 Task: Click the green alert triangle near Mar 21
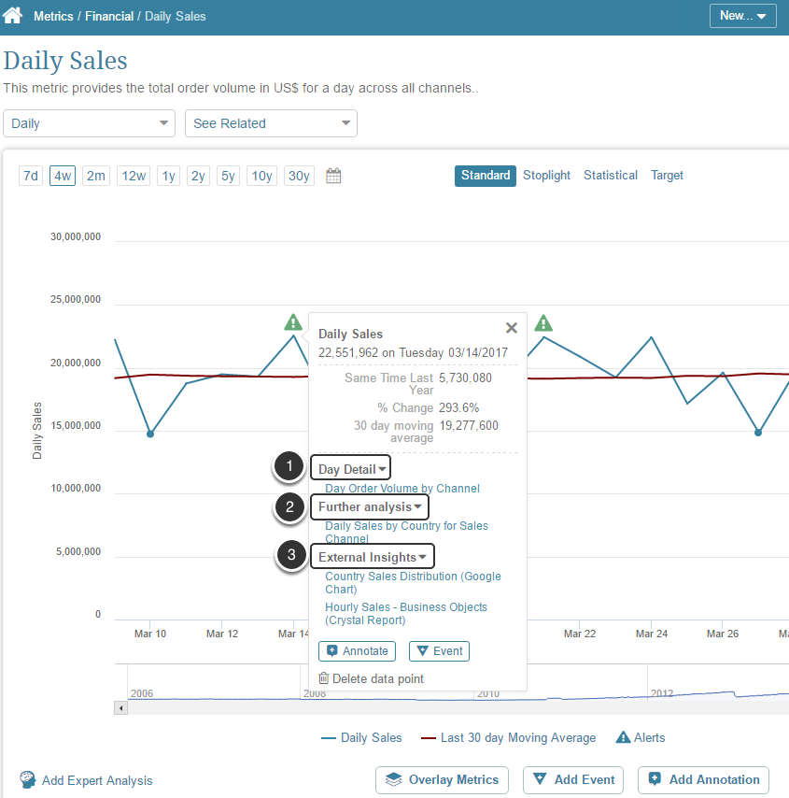[543, 323]
